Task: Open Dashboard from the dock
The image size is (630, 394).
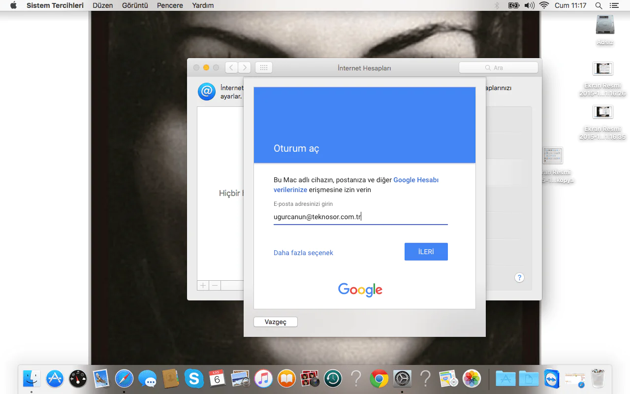Action: (x=78, y=378)
